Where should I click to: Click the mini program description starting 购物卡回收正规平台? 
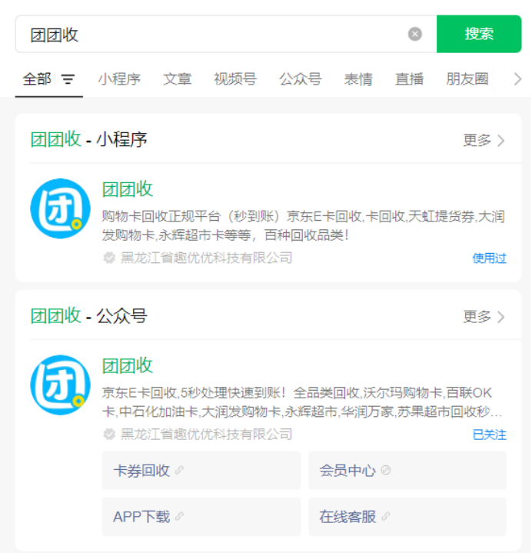304,225
